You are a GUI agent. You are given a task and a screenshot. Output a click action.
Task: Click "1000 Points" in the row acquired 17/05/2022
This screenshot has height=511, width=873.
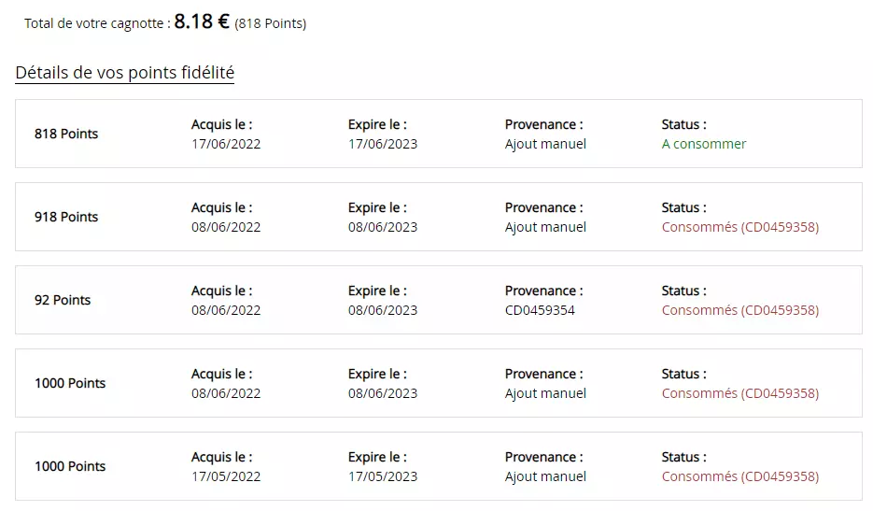70,466
